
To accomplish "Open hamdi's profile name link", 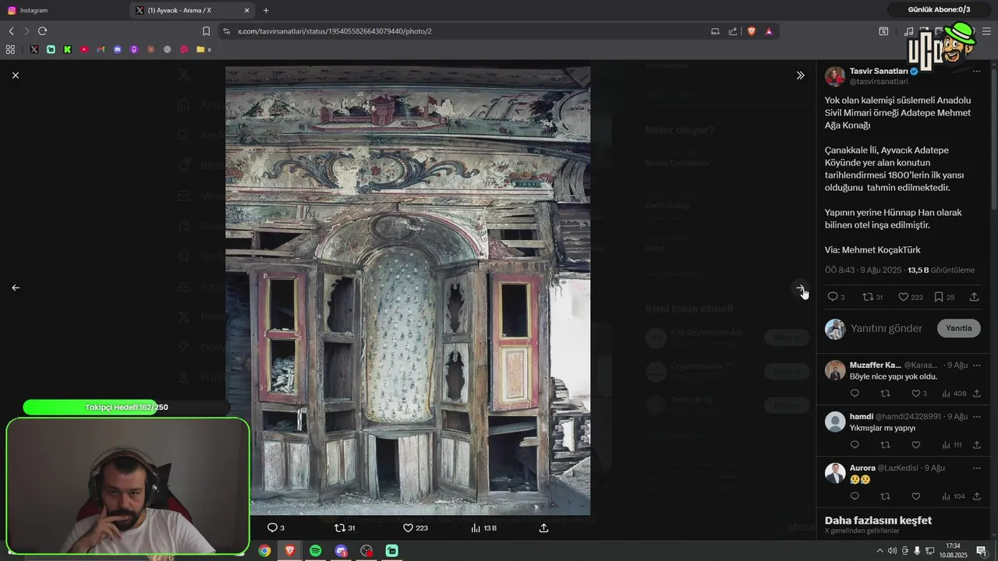I will click(x=861, y=416).
